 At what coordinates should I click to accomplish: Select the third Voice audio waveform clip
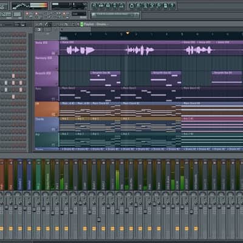point(199,50)
